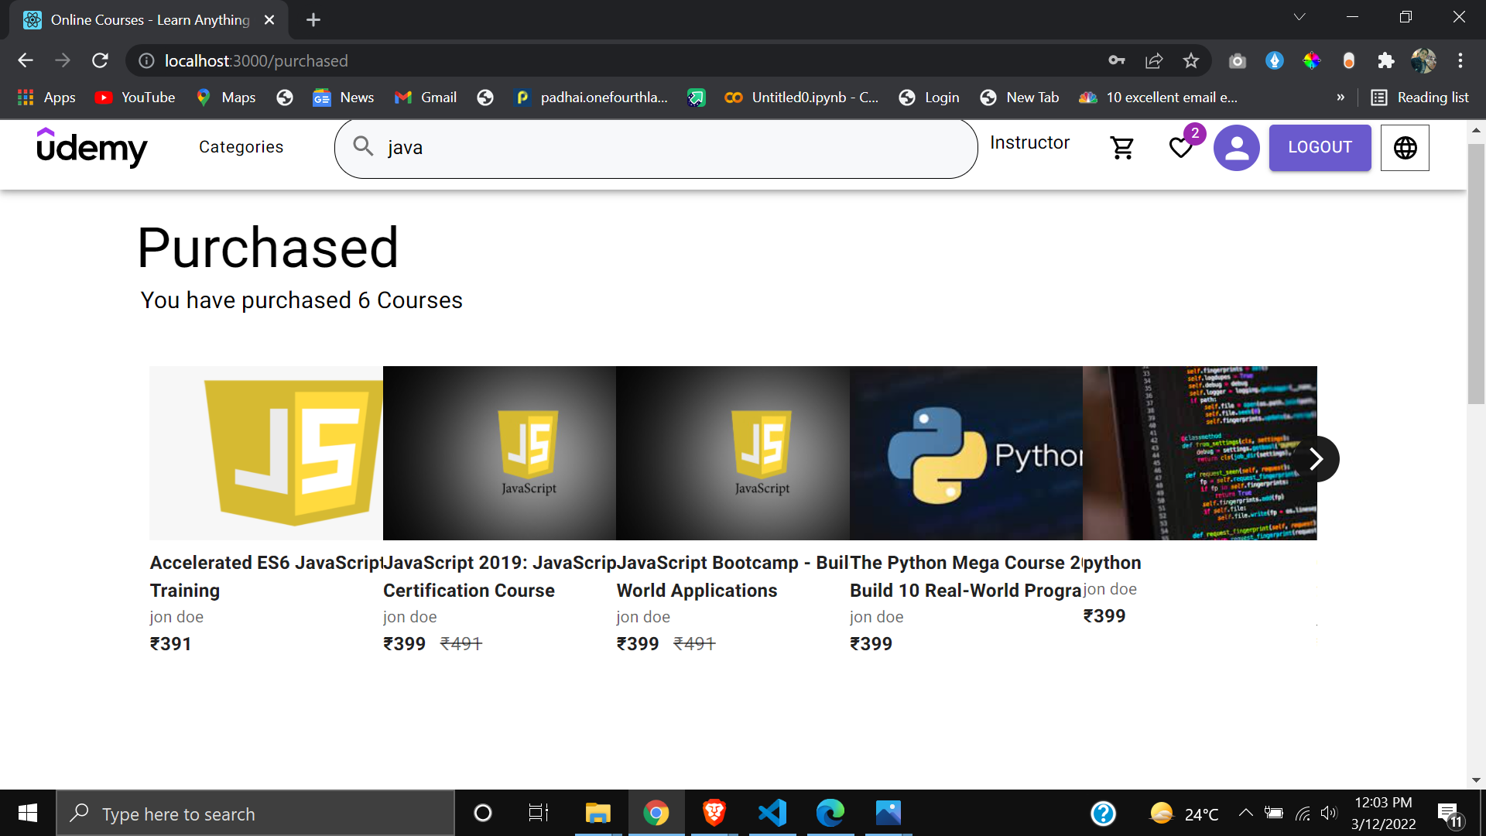1486x836 pixels.
Task: Open the Reading list
Action: [x=1419, y=98]
